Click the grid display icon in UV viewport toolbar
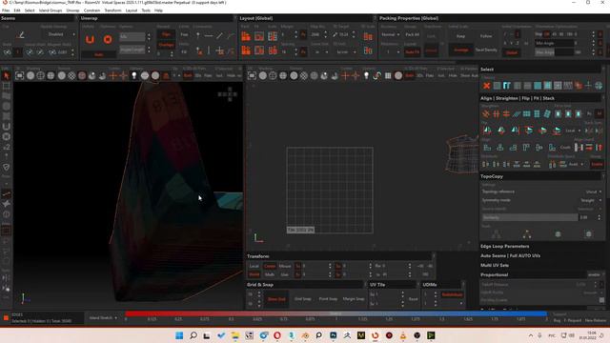610x343 pixels. click(388, 75)
